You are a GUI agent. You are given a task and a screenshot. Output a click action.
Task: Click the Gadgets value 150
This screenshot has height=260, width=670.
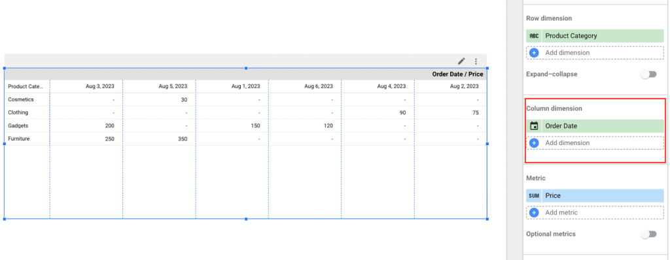[255, 126]
